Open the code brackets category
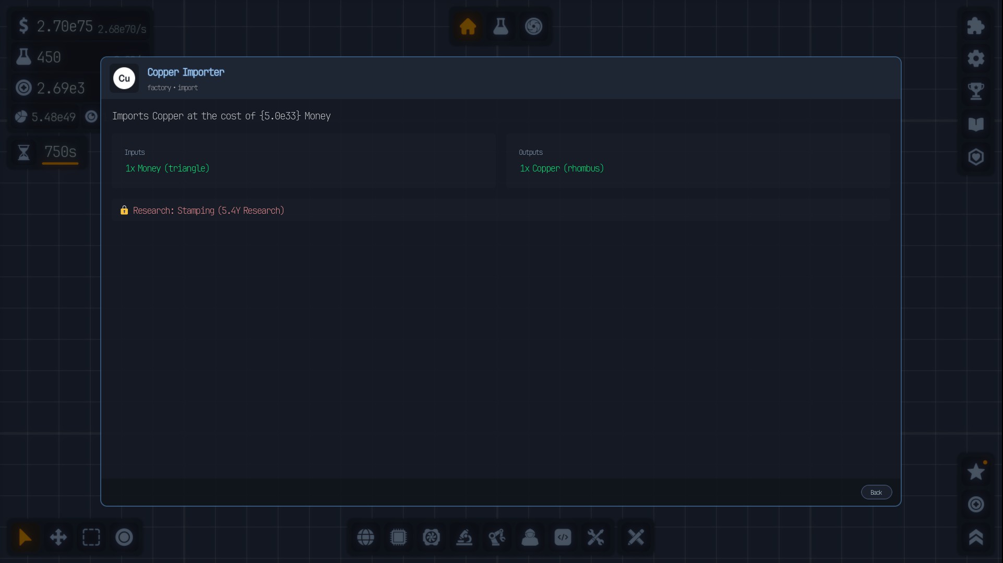The height and width of the screenshot is (563, 1003). pos(563,537)
